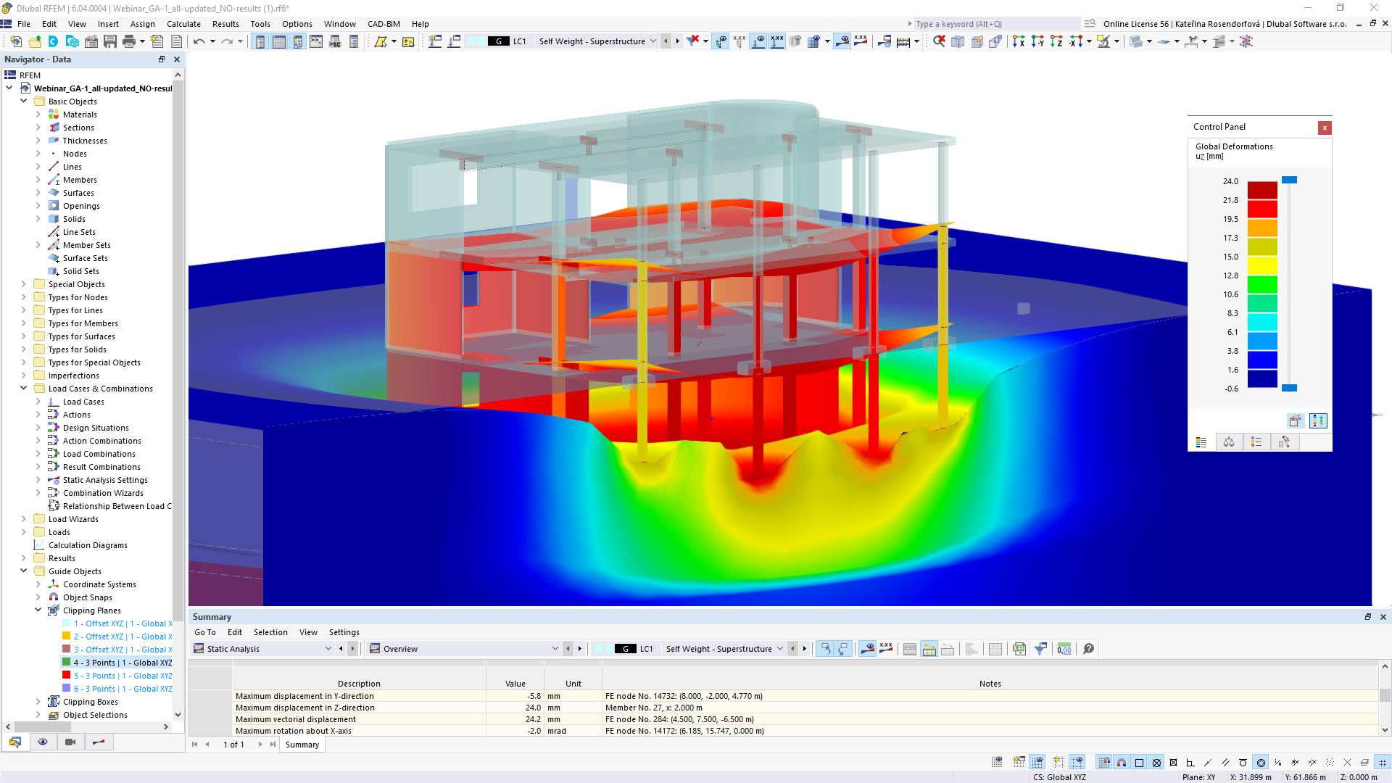
Task: Toggle the Surfaces visibility in navigator
Action: (x=78, y=192)
